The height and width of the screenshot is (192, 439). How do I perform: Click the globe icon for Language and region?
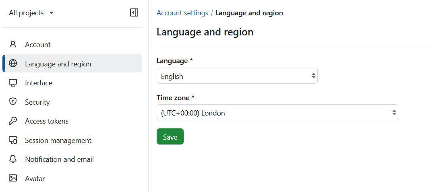click(13, 64)
